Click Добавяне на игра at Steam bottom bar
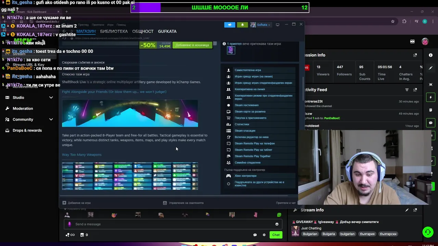 point(76,203)
